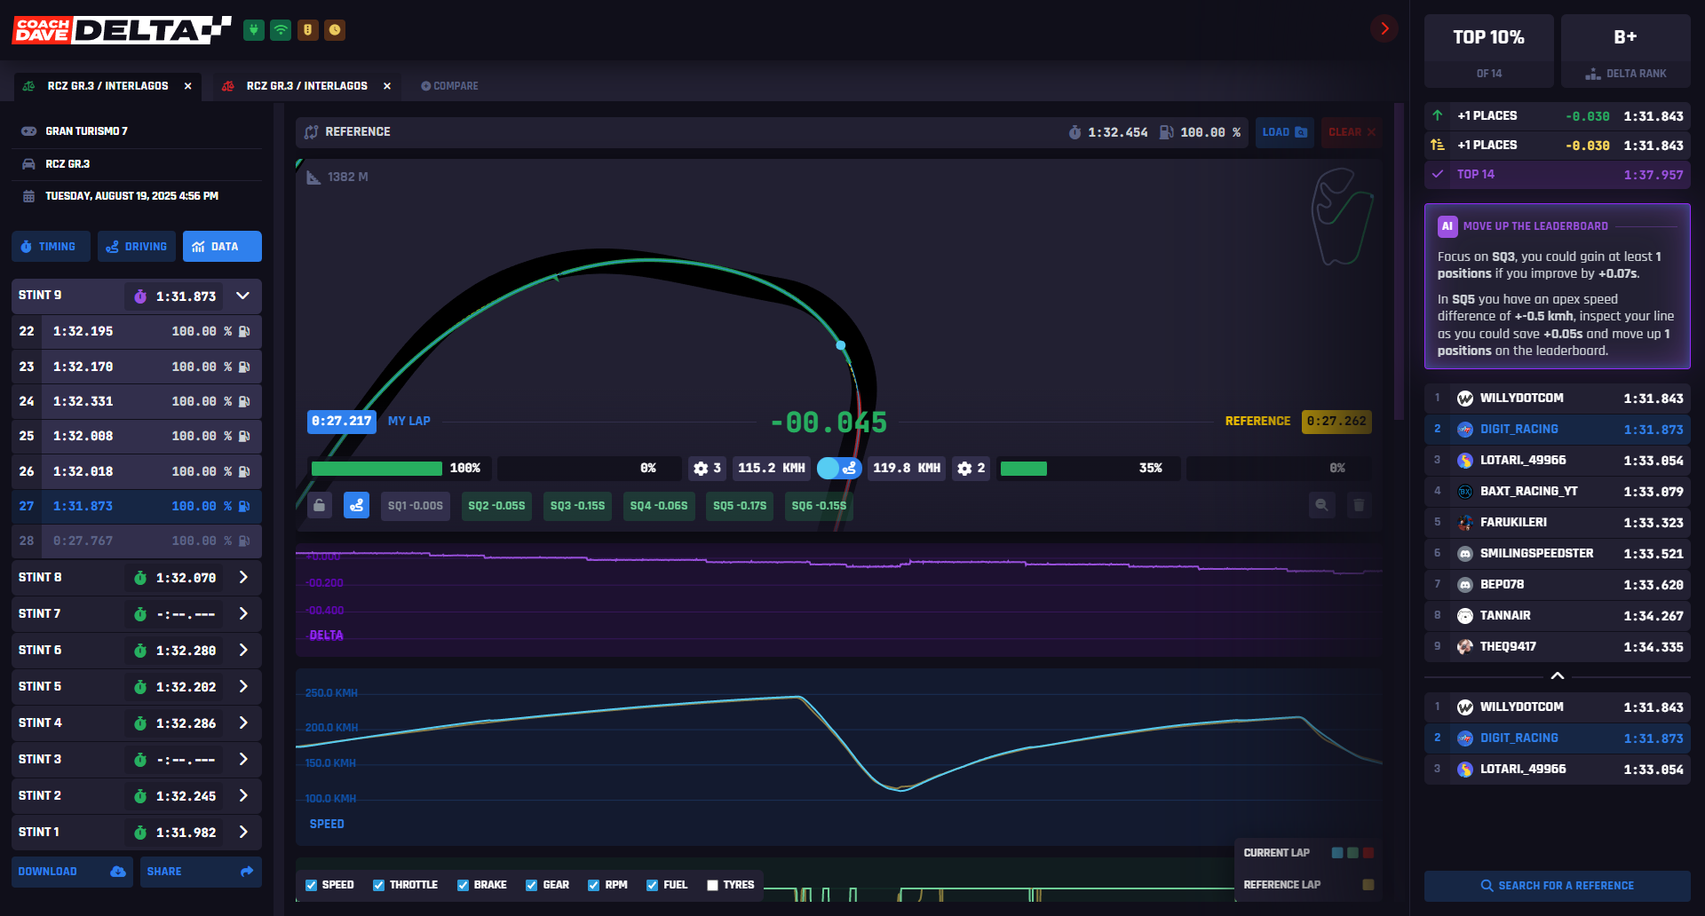Viewport: 1705px width, 916px height.
Task: Click the distance ruler icon by 1382 M
Action: pyautogui.click(x=313, y=178)
